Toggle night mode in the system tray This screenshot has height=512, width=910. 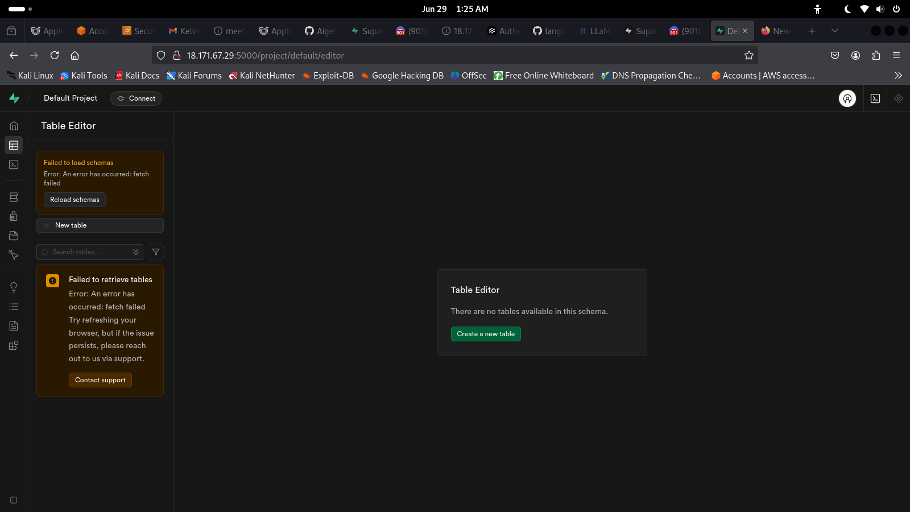click(x=847, y=9)
